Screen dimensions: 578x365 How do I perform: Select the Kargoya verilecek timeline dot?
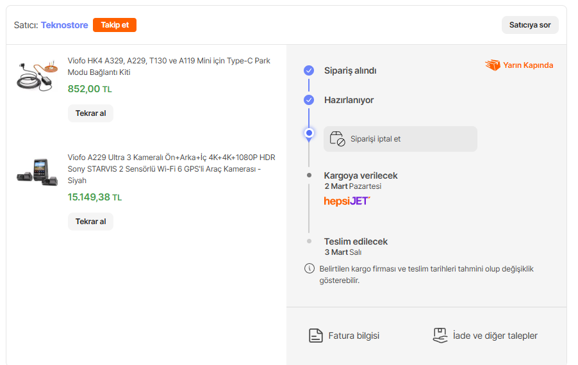(309, 175)
